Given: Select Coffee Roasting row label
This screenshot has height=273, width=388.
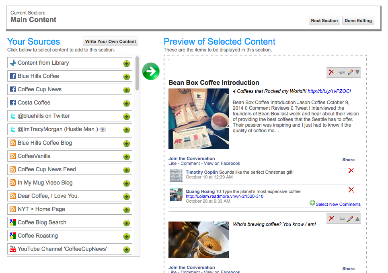Looking at the screenshot, I should (38, 236).
